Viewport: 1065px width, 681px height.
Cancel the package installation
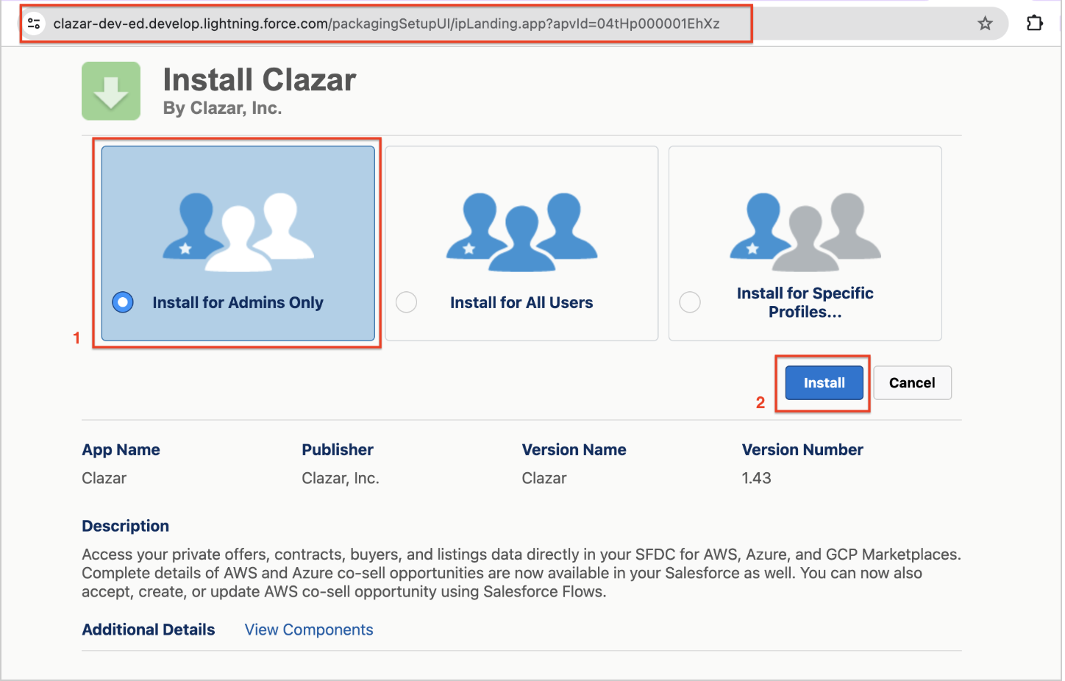point(912,383)
